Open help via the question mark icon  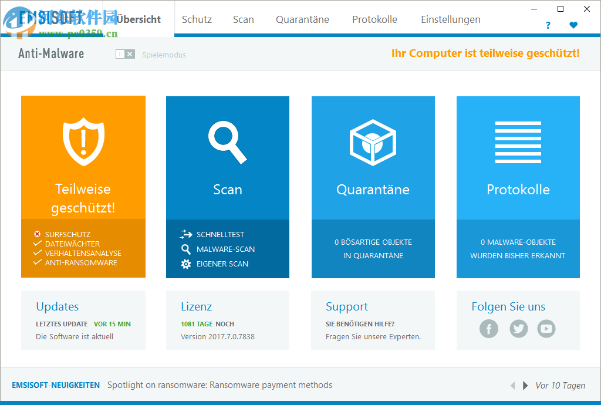(x=548, y=26)
